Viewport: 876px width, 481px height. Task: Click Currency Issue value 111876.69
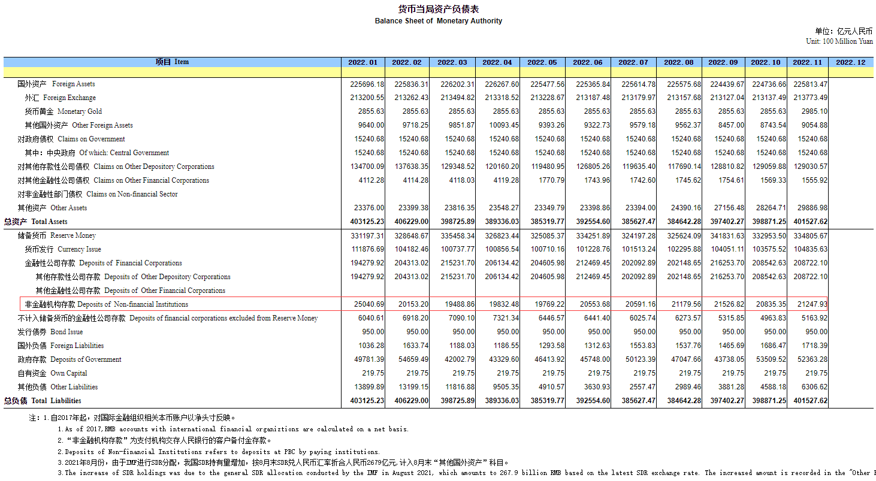[x=367, y=250]
